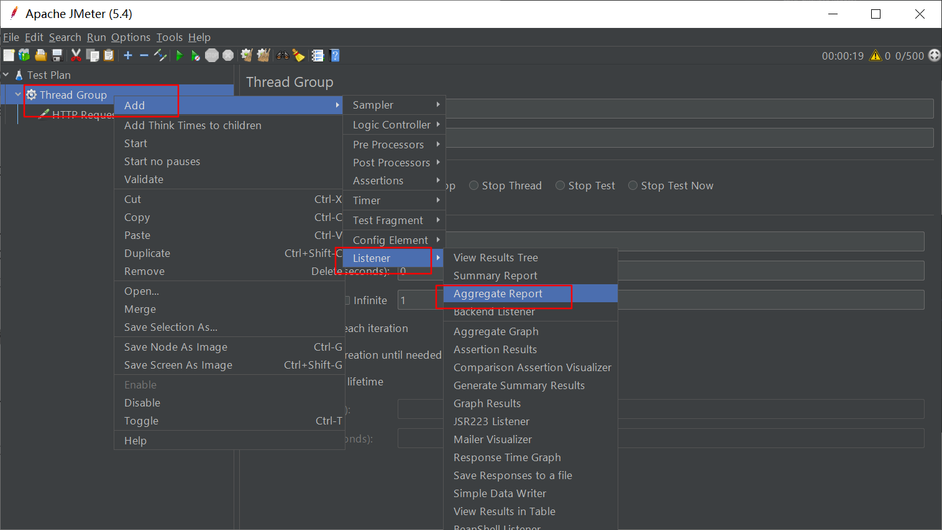Open the File menu

(x=11, y=37)
